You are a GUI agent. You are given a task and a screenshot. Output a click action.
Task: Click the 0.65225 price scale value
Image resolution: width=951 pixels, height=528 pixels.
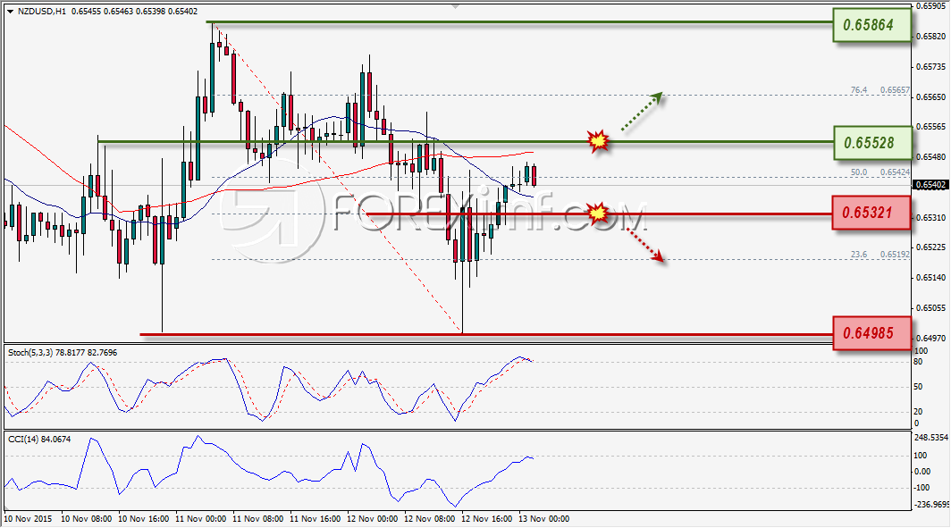click(x=931, y=247)
